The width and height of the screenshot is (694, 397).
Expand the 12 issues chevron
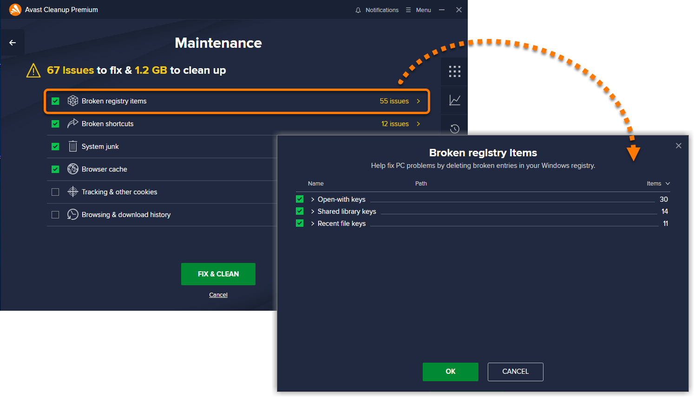click(x=419, y=124)
